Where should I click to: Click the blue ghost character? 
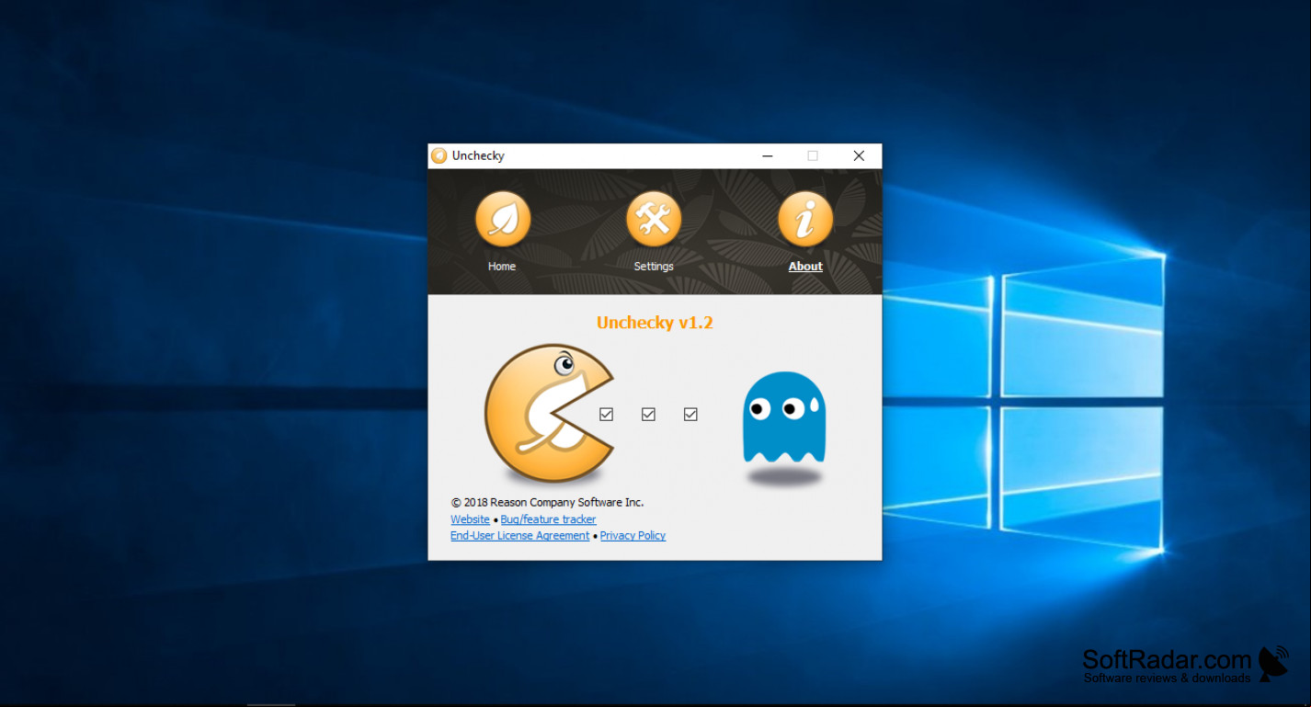784,418
